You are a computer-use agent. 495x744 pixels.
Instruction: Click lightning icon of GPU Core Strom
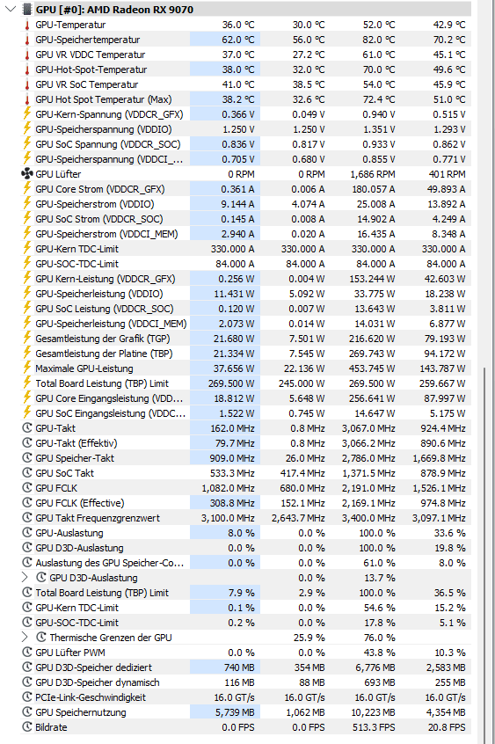pyautogui.click(x=27, y=188)
